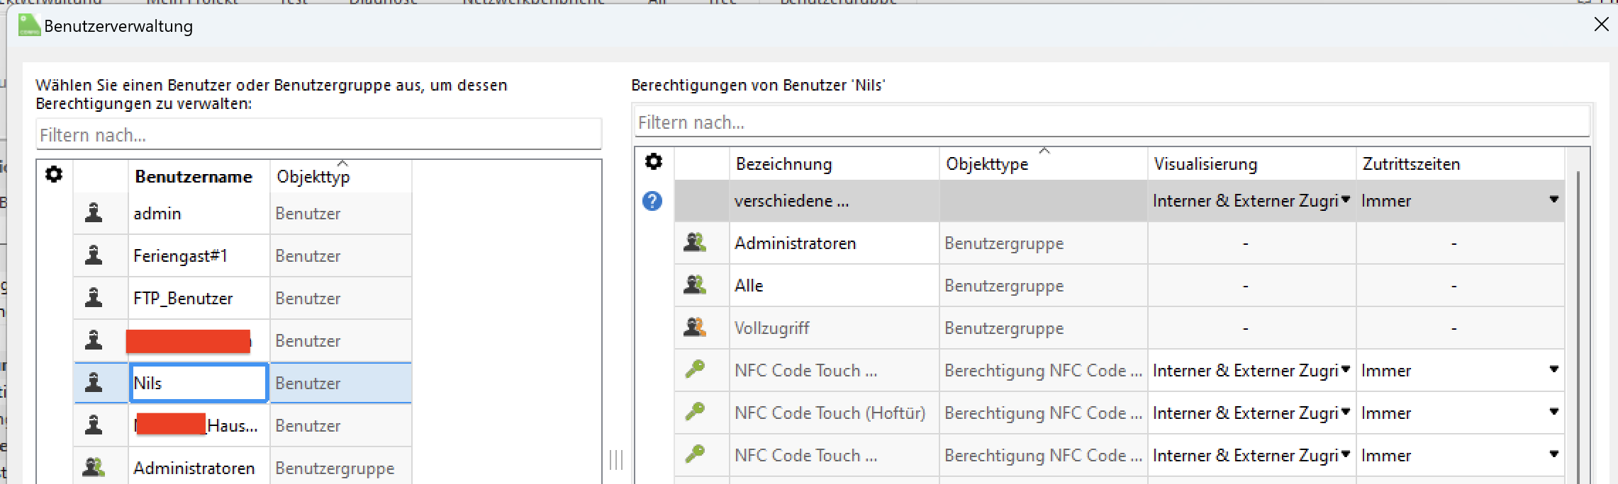Click gear icon in permissions table header

coord(654,162)
